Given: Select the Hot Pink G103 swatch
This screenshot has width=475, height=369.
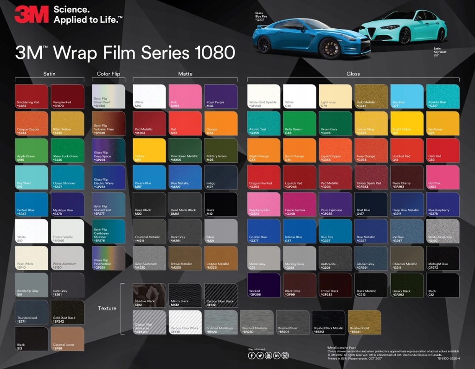Looking at the screenshot, I should pyautogui.click(x=443, y=178).
